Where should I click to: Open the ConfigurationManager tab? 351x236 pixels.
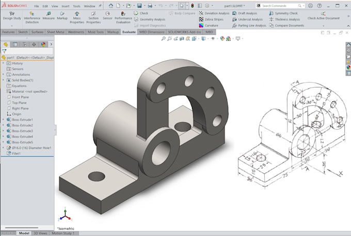[x=24, y=44]
